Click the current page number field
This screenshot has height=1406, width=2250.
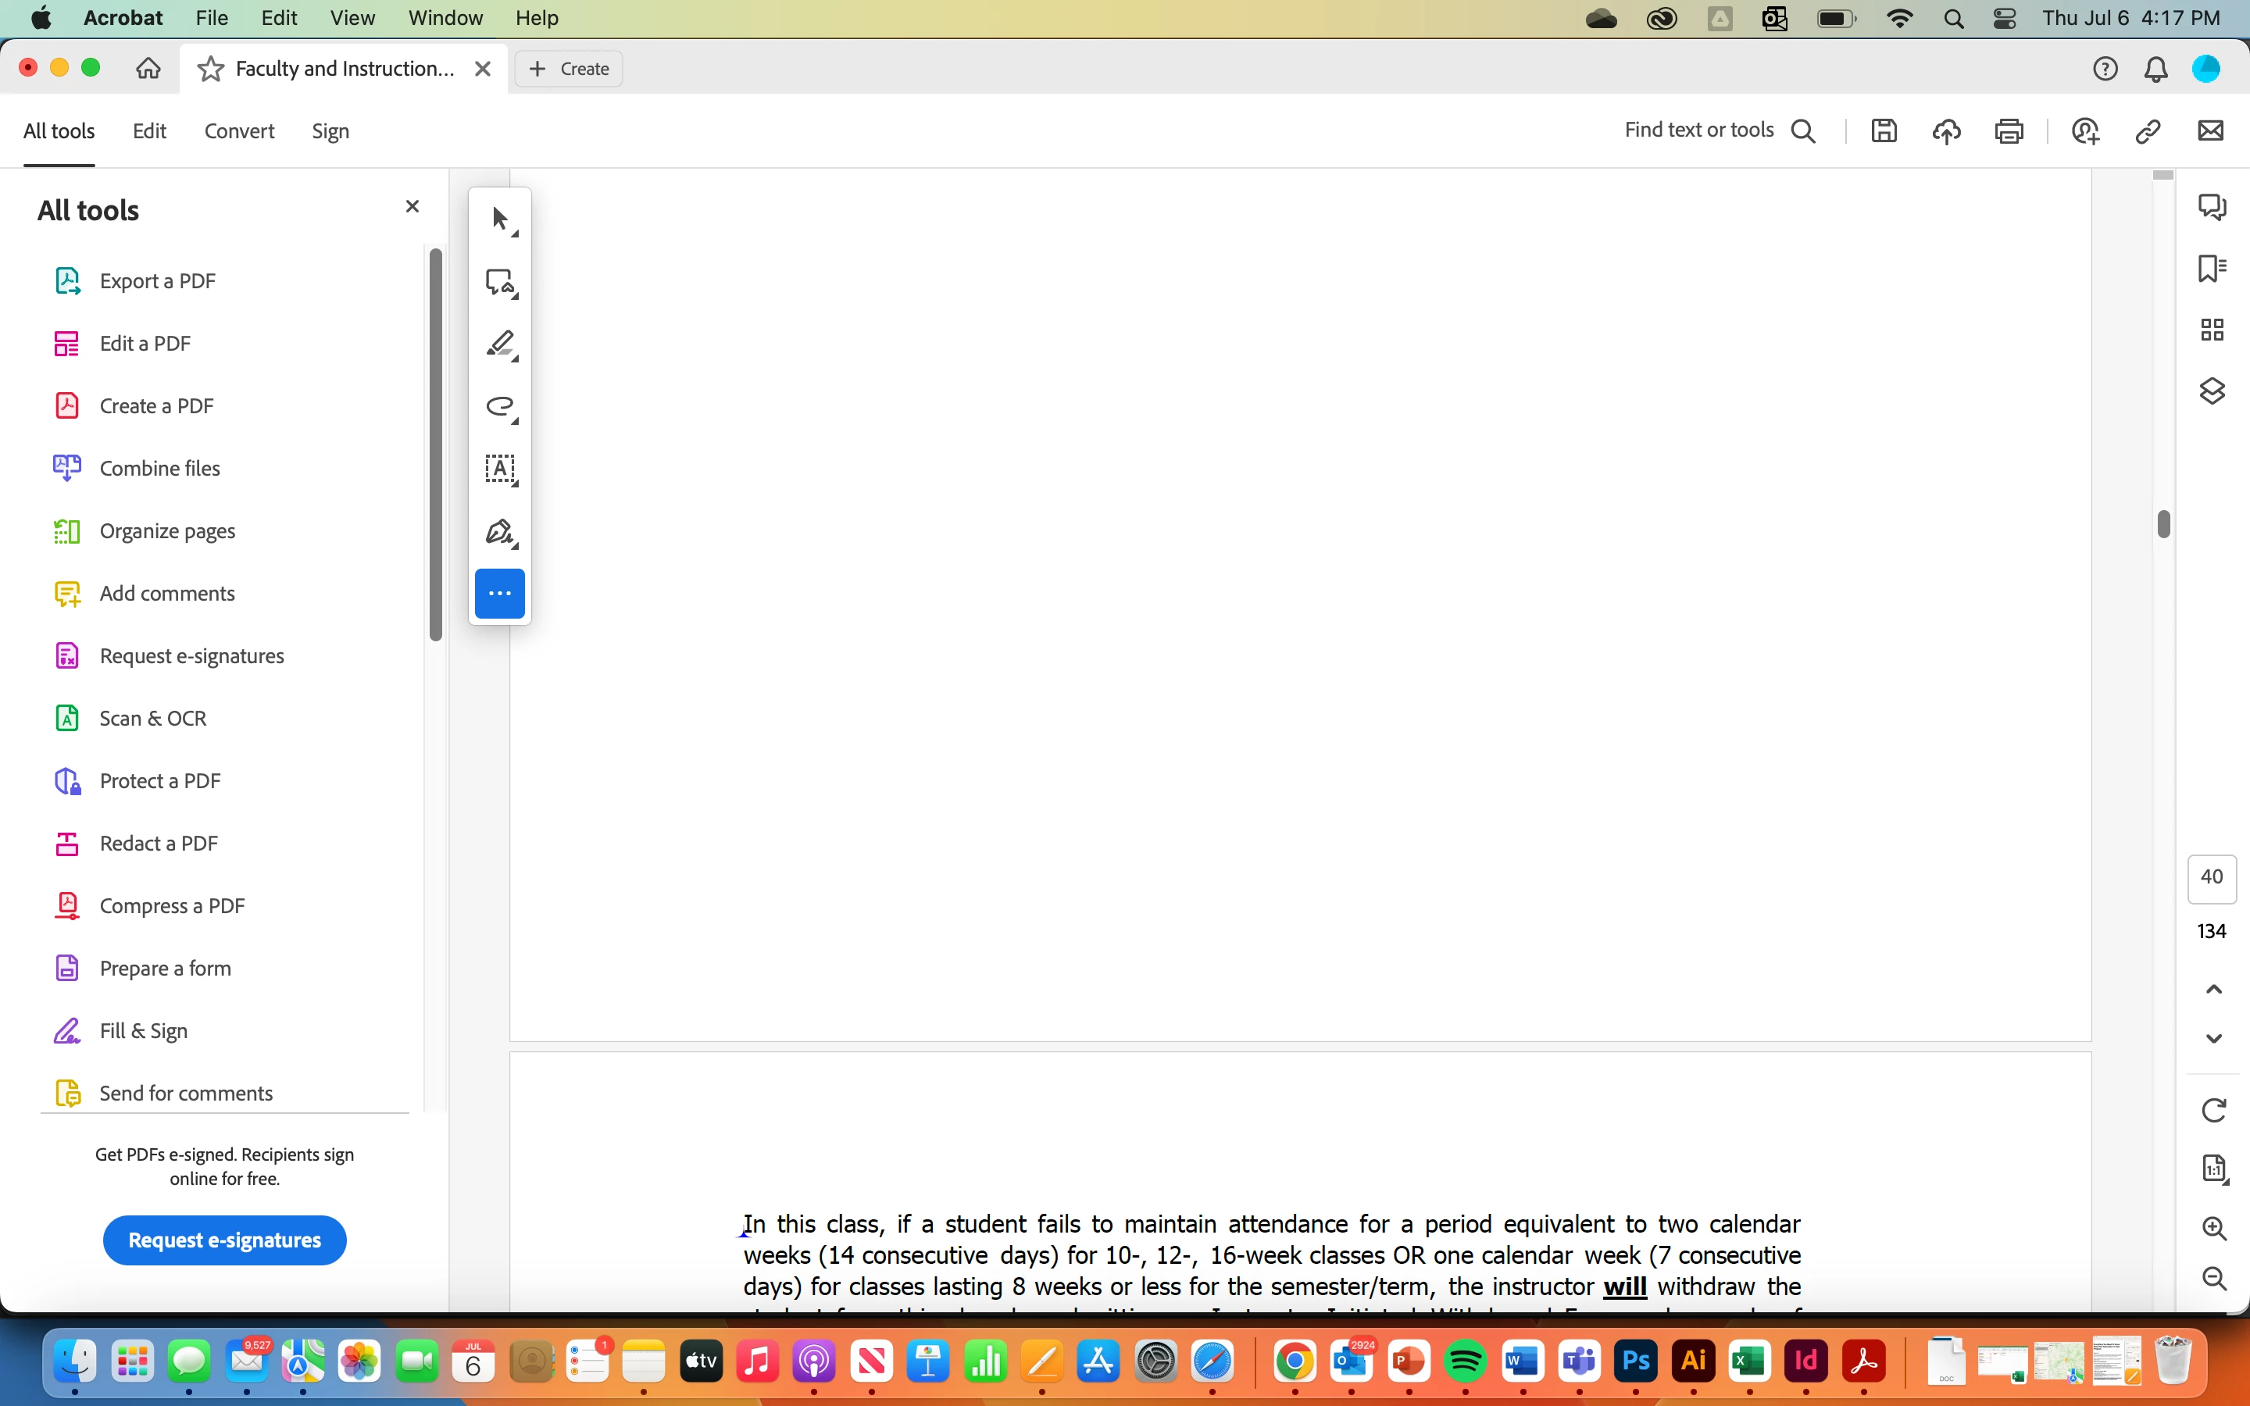(x=2212, y=878)
